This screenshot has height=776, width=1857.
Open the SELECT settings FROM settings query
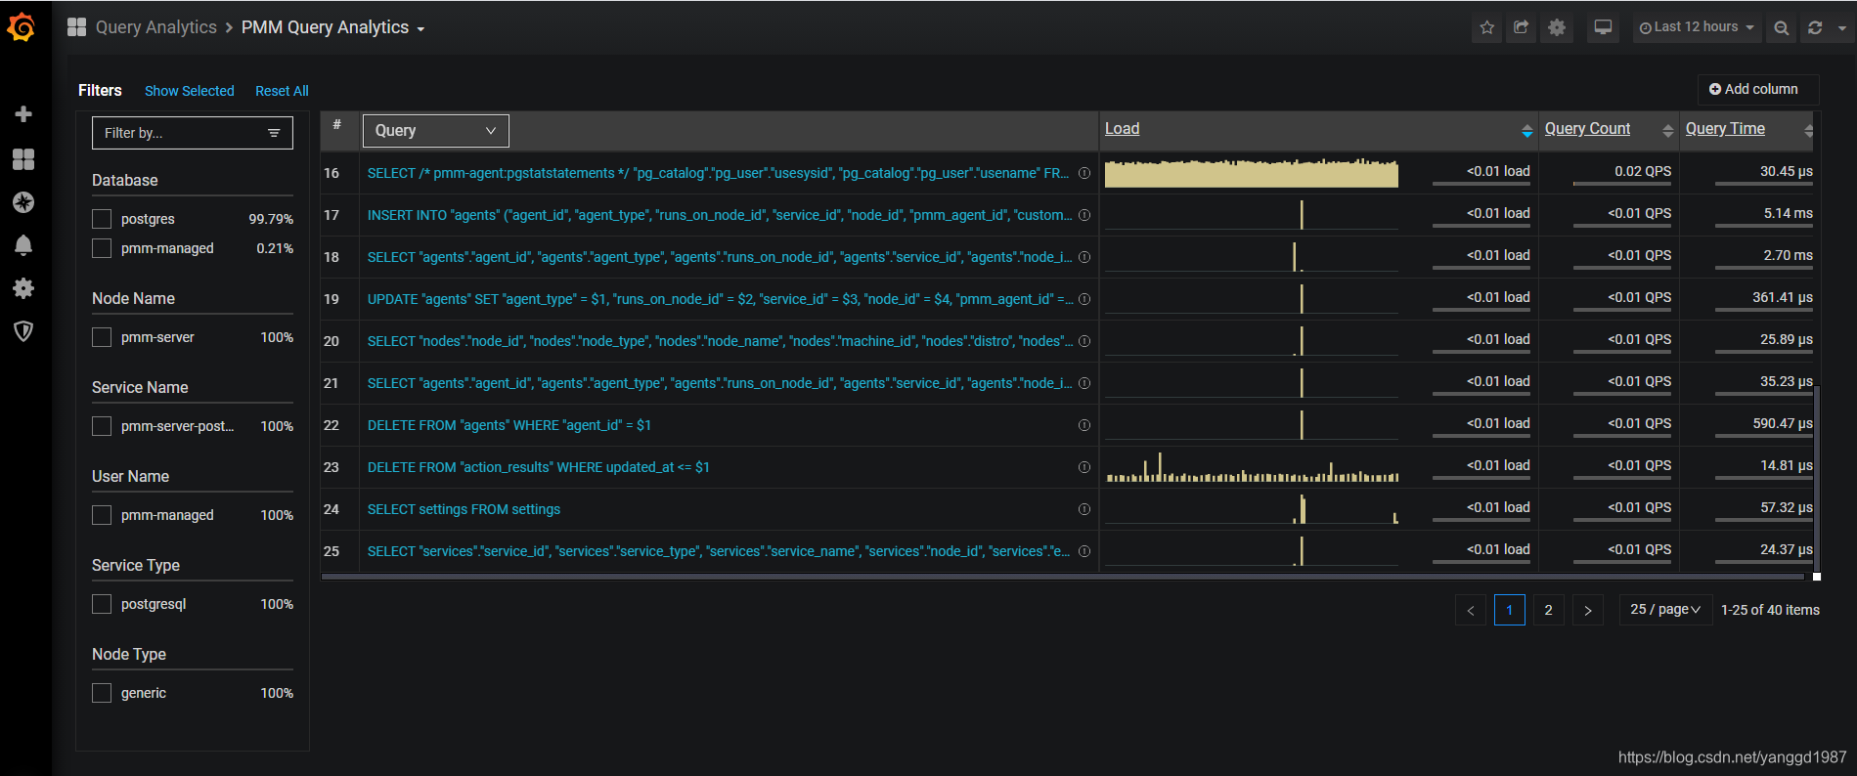click(x=464, y=509)
